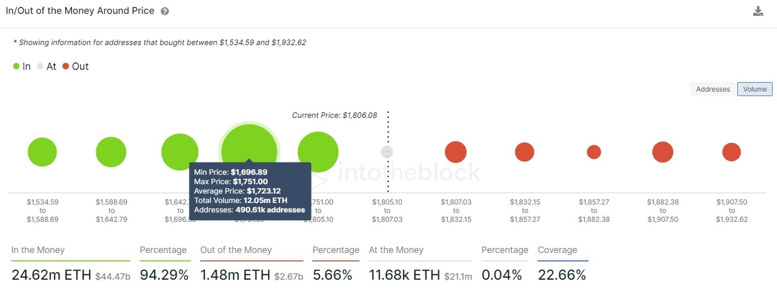Click the red Out legend dot

(x=65, y=66)
